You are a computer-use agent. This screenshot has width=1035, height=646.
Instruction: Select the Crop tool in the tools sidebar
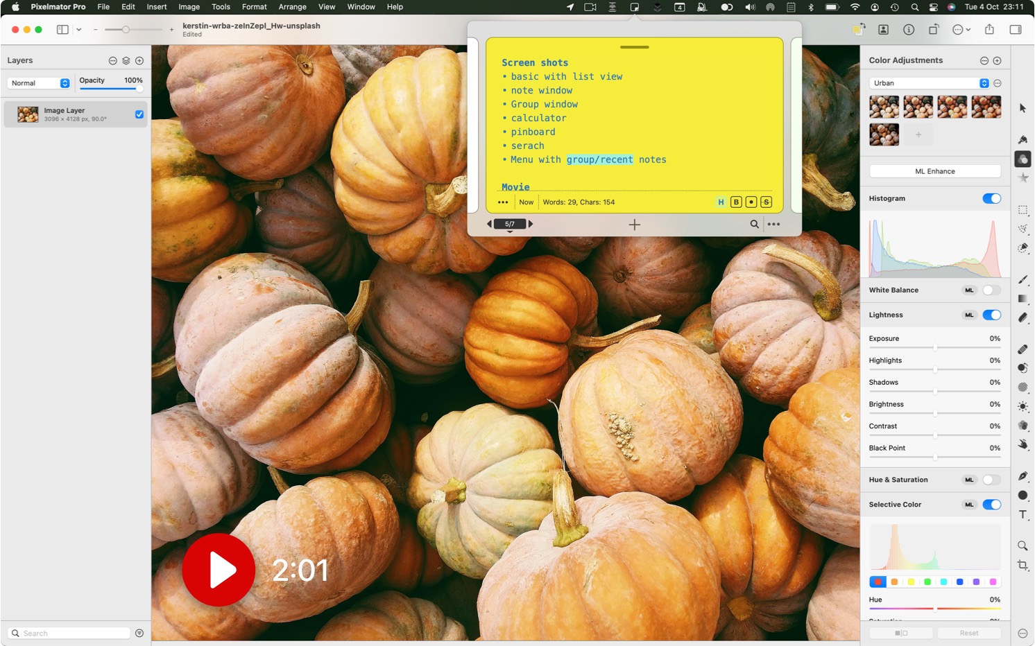[1023, 565]
